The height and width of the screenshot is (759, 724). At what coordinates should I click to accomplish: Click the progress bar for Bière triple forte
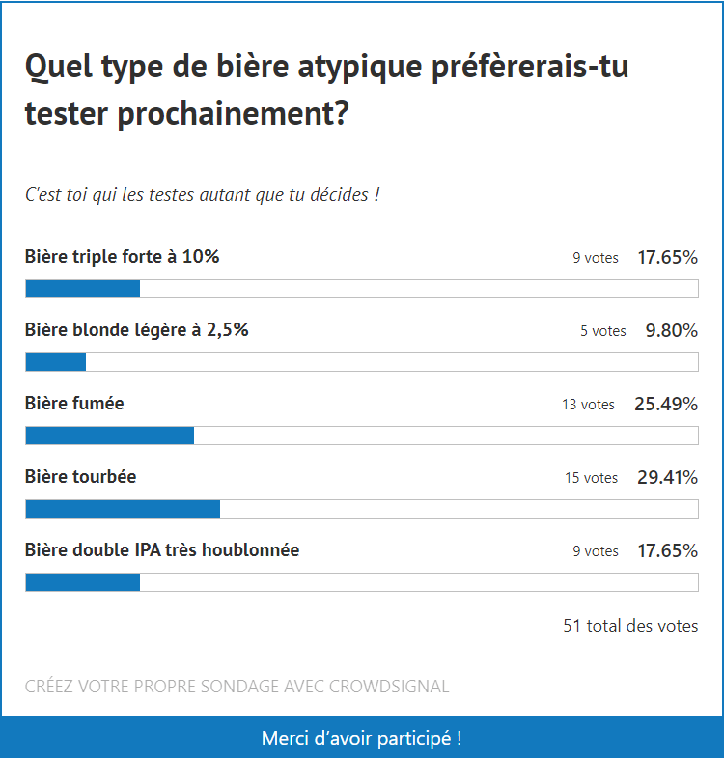[x=361, y=289]
